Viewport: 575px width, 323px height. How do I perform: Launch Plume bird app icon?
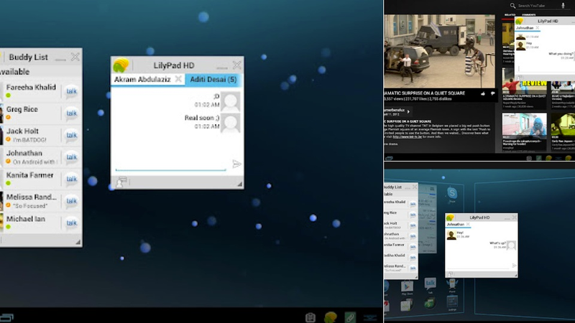[x=452, y=284]
